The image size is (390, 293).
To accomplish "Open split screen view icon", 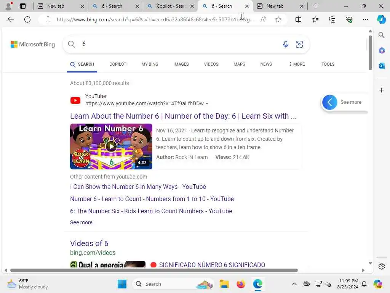I will (298, 19).
